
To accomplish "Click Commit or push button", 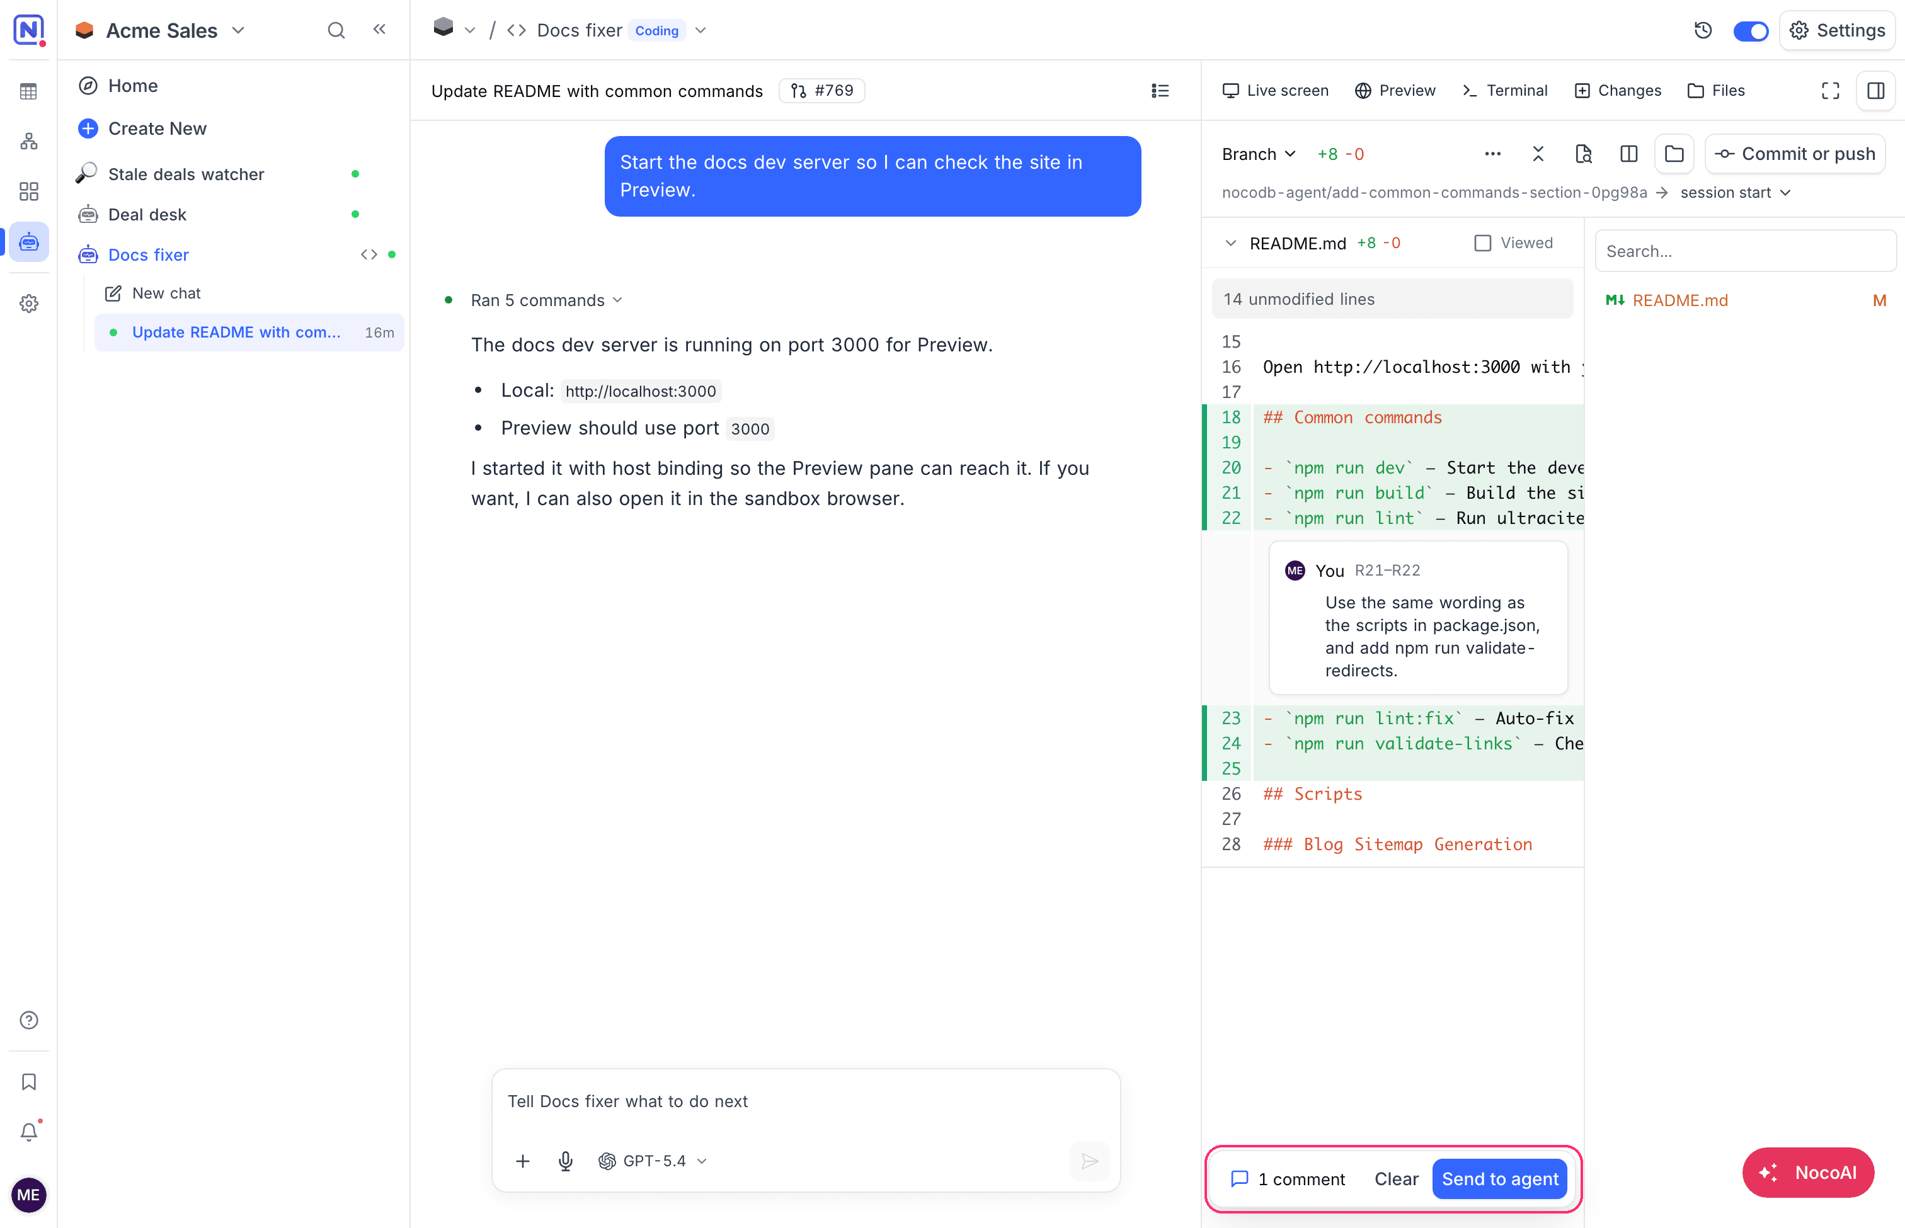I will click(1795, 154).
